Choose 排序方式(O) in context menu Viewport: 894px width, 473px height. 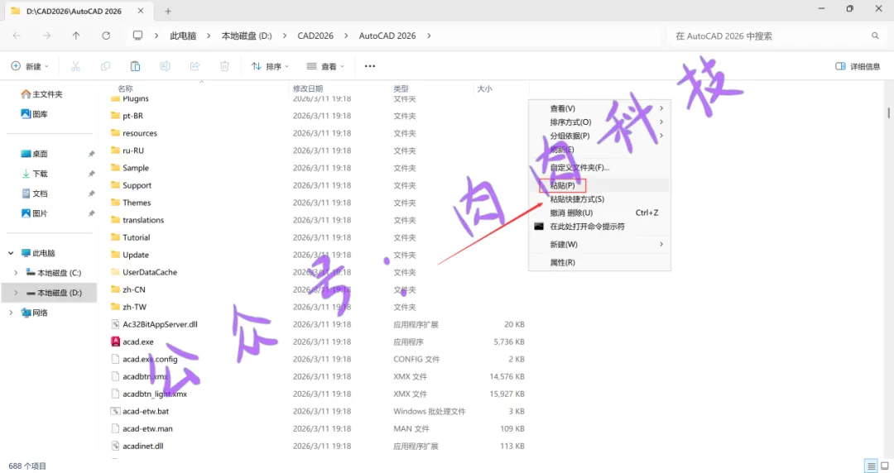click(x=600, y=122)
